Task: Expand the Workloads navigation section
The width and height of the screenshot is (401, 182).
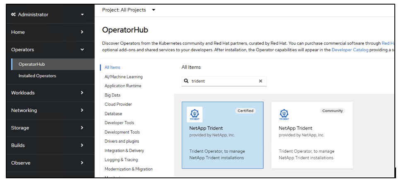Action: [48, 93]
